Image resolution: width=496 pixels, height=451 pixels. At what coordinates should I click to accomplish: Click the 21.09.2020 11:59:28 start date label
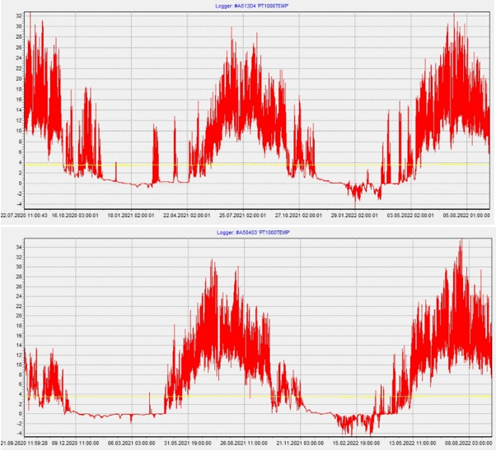(x=25, y=442)
